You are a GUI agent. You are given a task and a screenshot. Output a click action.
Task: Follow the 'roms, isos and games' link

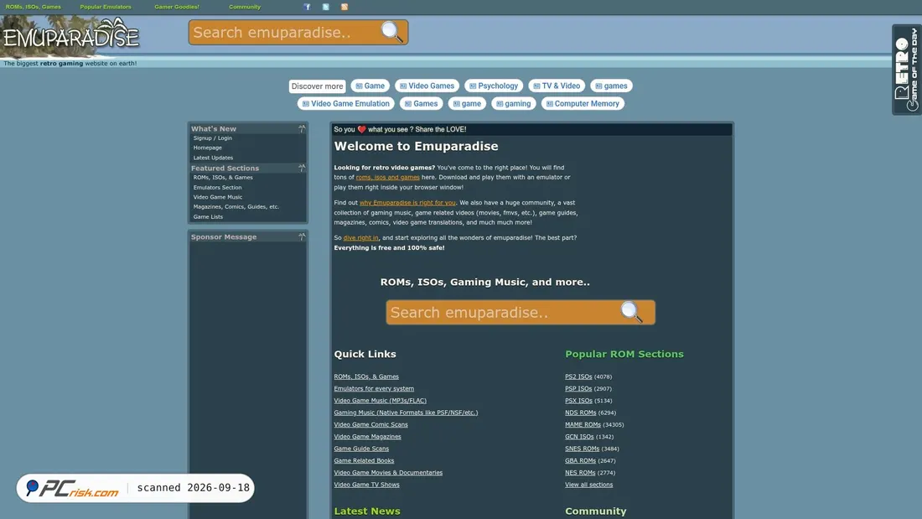click(x=387, y=177)
